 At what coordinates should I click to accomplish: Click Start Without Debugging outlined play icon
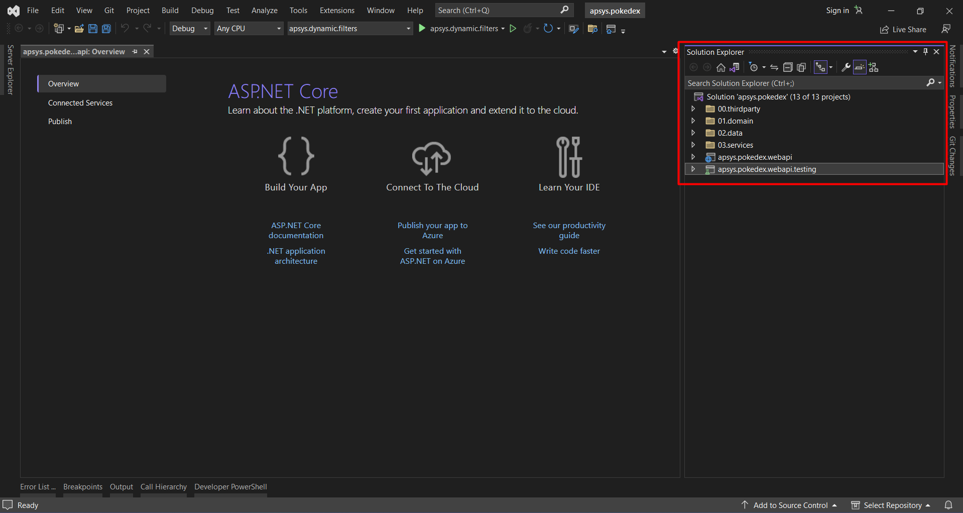pos(513,29)
